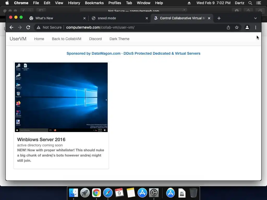Toggle Dark Theme in the navbar
The image size is (267, 200).
(119, 39)
